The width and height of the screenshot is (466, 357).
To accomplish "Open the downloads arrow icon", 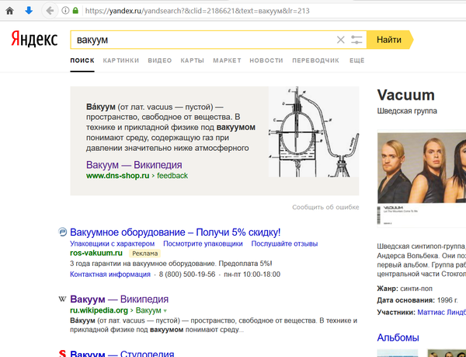I will click(x=29, y=11).
